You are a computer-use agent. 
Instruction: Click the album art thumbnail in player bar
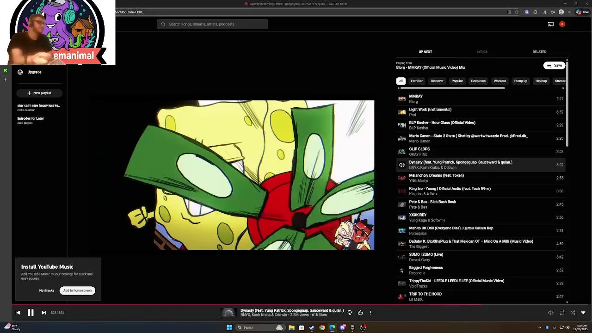pyautogui.click(x=228, y=313)
